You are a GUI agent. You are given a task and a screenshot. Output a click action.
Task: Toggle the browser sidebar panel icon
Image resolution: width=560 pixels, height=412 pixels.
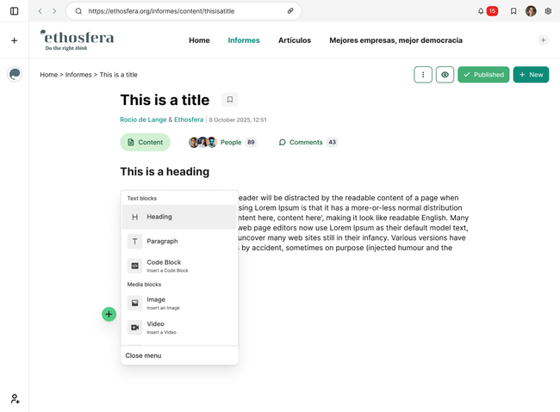[14, 11]
